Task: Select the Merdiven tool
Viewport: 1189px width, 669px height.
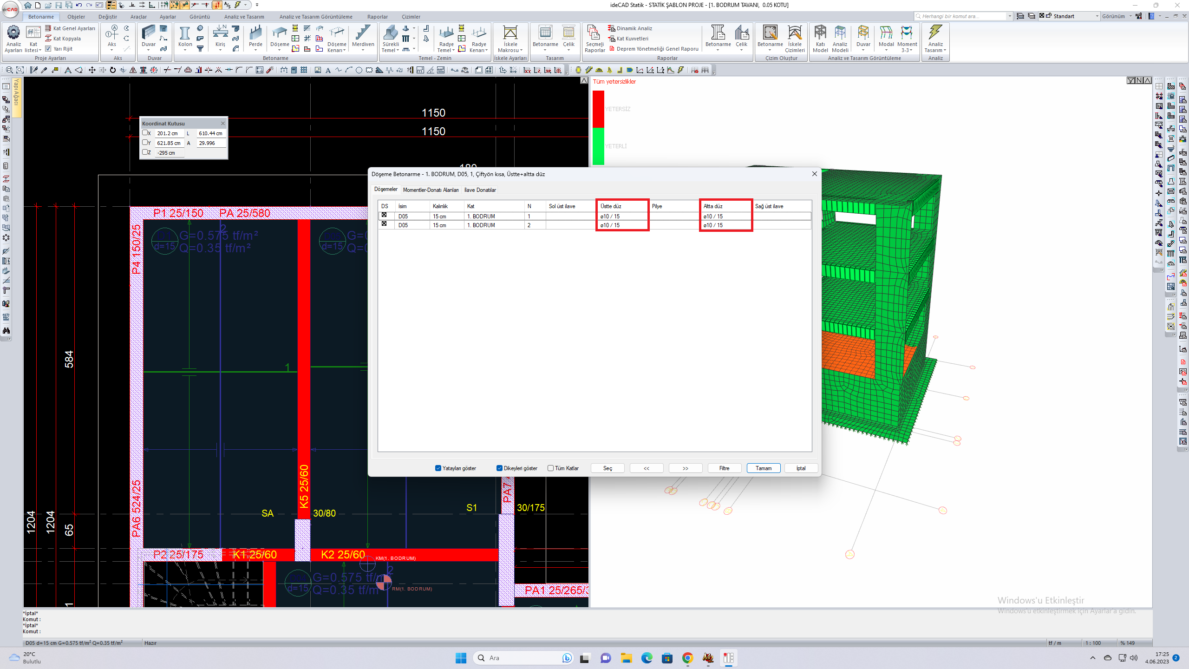Action: point(363,38)
